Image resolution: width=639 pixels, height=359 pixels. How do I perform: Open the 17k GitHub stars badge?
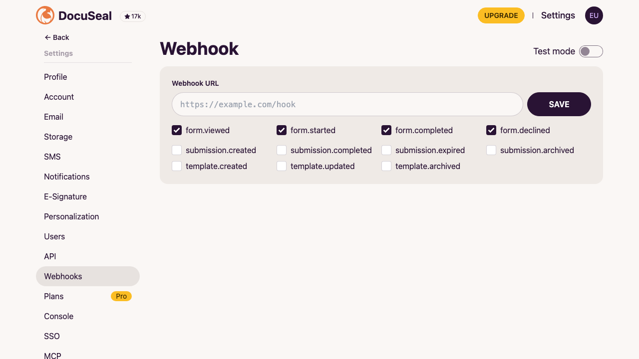tap(133, 16)
